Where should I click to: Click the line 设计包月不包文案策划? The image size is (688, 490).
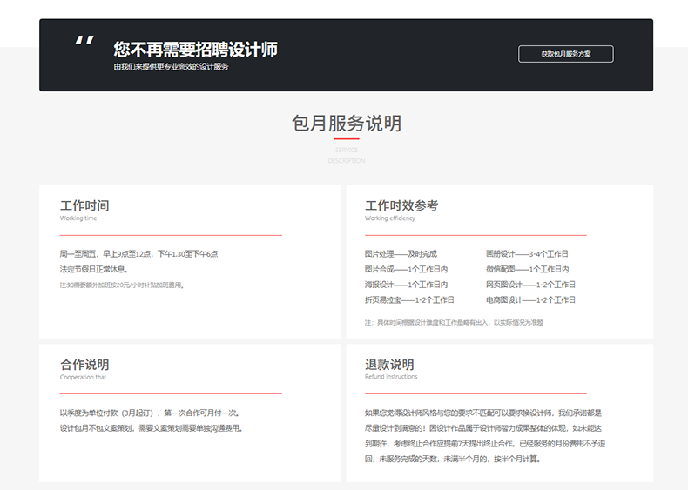pos(152,428)
